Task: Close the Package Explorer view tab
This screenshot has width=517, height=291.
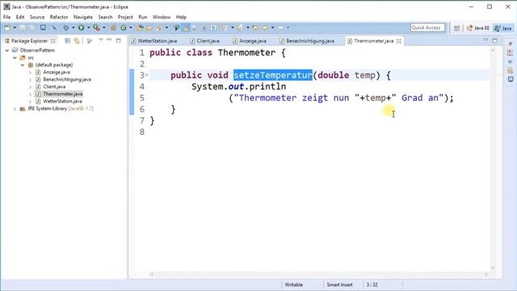Action: [53, 41]
